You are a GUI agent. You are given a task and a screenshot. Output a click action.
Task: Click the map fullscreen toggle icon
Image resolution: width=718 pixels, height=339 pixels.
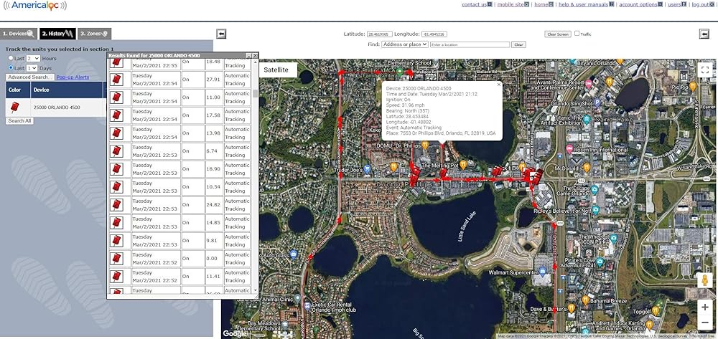point(705,70)
